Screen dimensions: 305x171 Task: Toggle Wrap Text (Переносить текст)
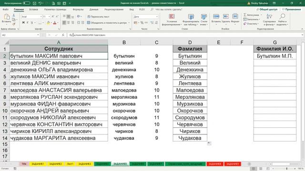tap(98, 17)
